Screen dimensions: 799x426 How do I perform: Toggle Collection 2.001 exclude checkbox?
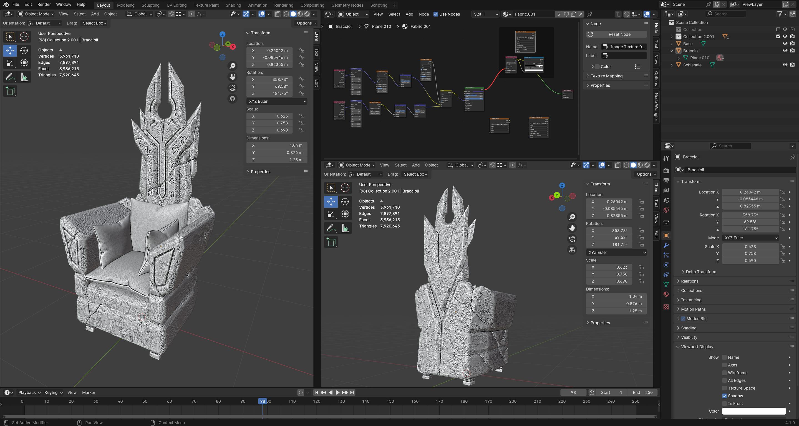(x=778, y=37)
